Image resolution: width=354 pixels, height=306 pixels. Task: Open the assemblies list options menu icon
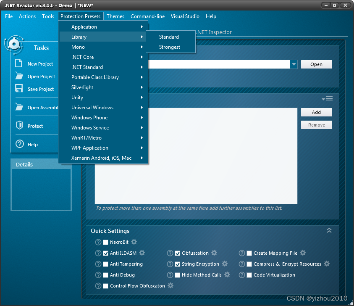[x=328, y=98]
